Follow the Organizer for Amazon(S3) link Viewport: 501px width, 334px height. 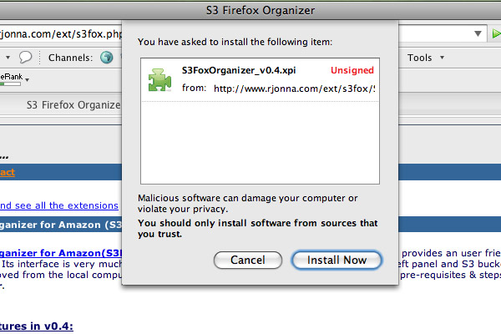click(x=61, y=253)
